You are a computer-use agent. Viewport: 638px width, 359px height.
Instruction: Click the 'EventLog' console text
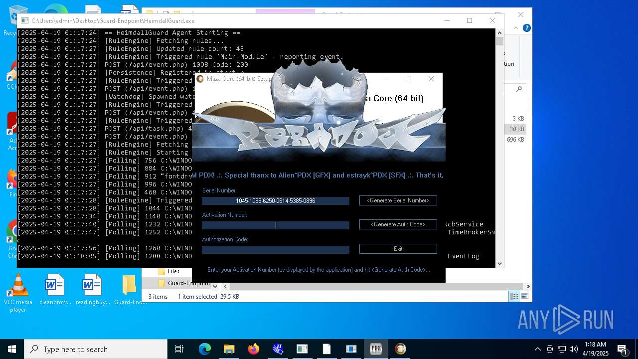pos(463,256)
